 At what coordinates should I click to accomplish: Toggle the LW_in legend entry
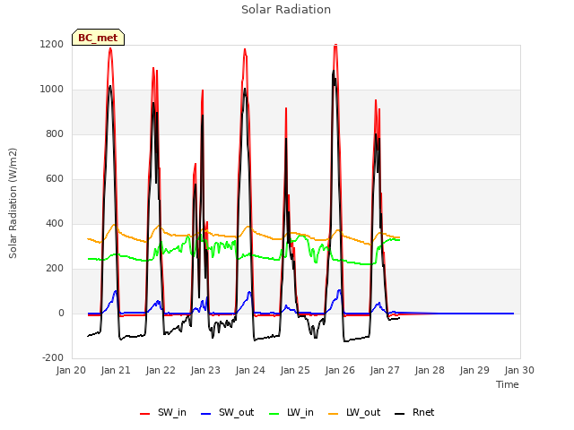pos(291,412)
